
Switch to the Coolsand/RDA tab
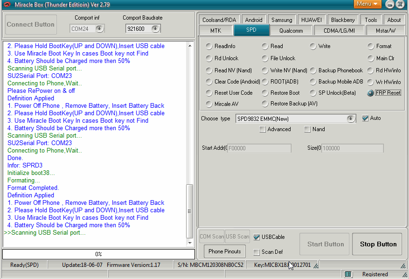[x=219, y=20]
